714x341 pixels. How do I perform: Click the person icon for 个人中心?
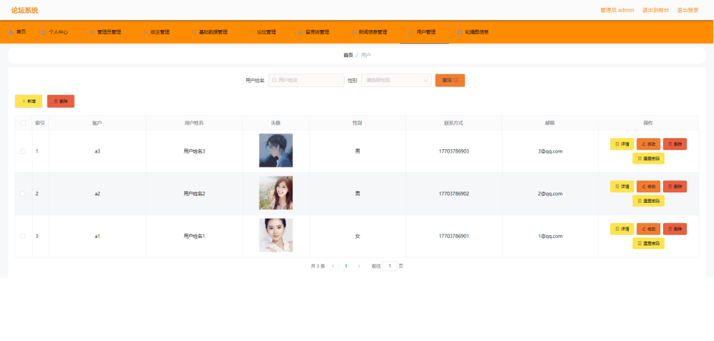pyautogui.click(x=43, y=32)
